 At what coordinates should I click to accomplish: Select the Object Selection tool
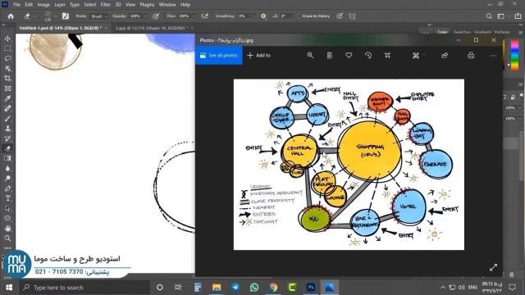7,69
